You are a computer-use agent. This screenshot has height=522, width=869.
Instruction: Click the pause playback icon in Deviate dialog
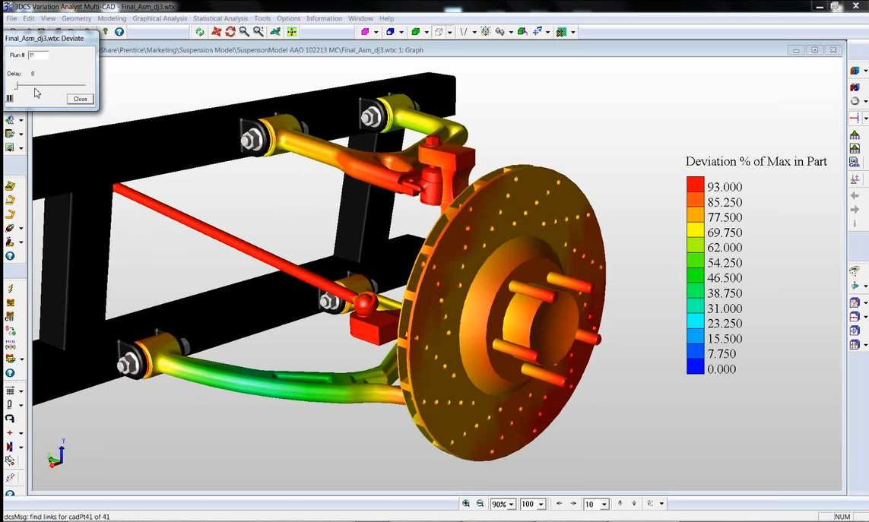(x=9, y=98)
